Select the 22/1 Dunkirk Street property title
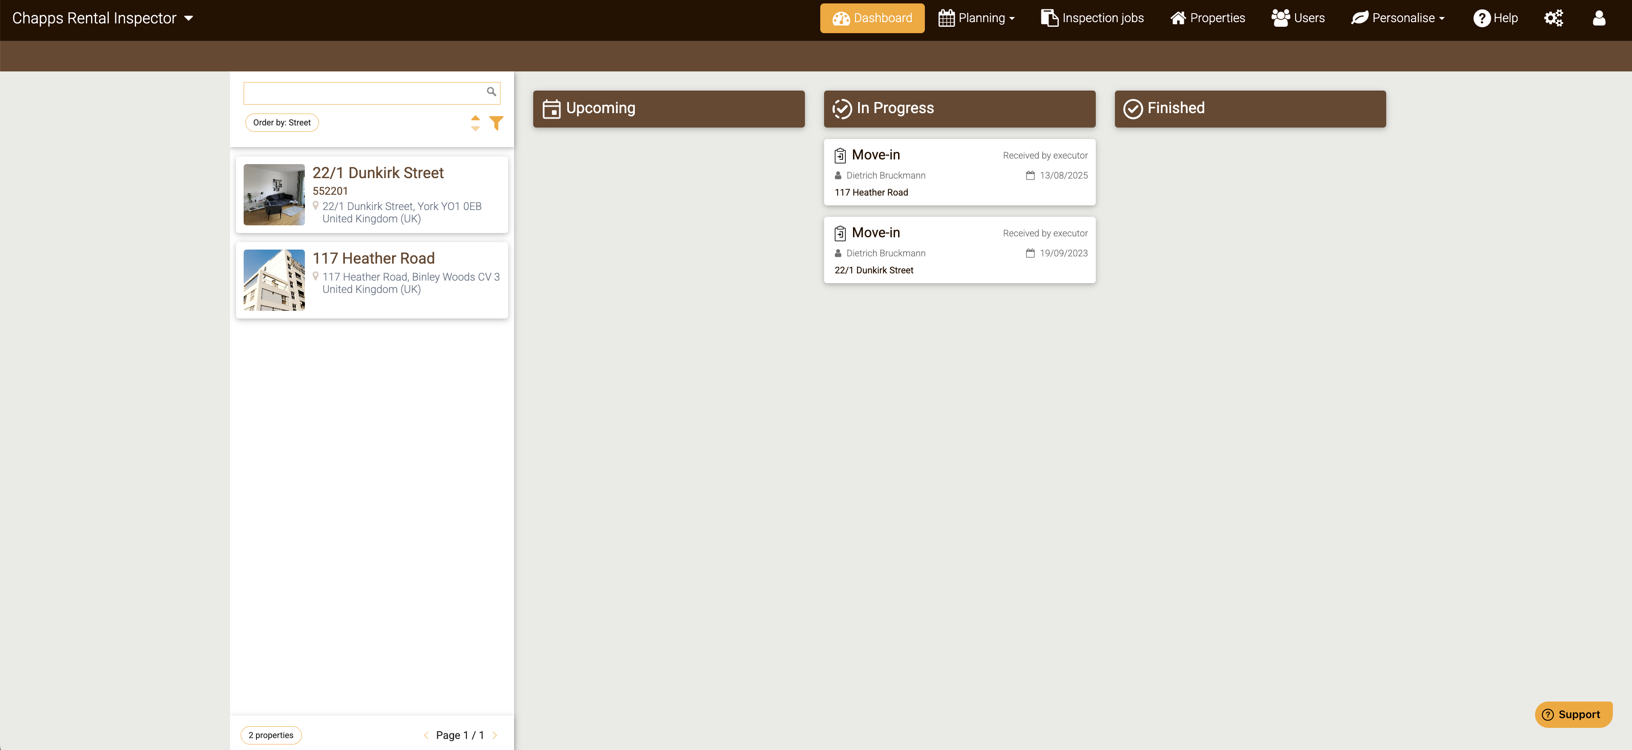 tap(378, 173)
